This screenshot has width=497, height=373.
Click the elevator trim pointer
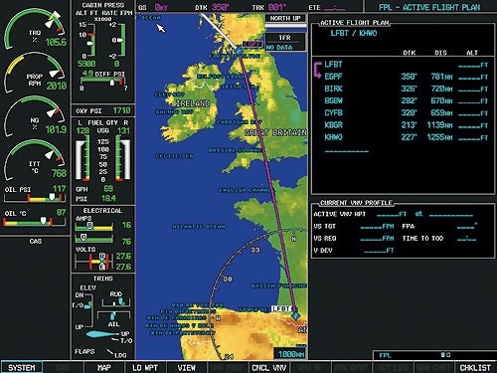[x=88, y=305]
